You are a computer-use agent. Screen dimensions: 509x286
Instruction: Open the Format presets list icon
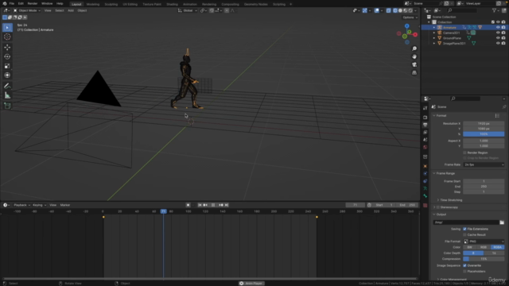497,116
